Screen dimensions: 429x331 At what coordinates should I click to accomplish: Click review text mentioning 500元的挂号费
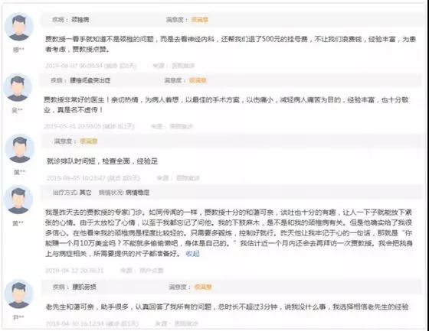[231, 44]
